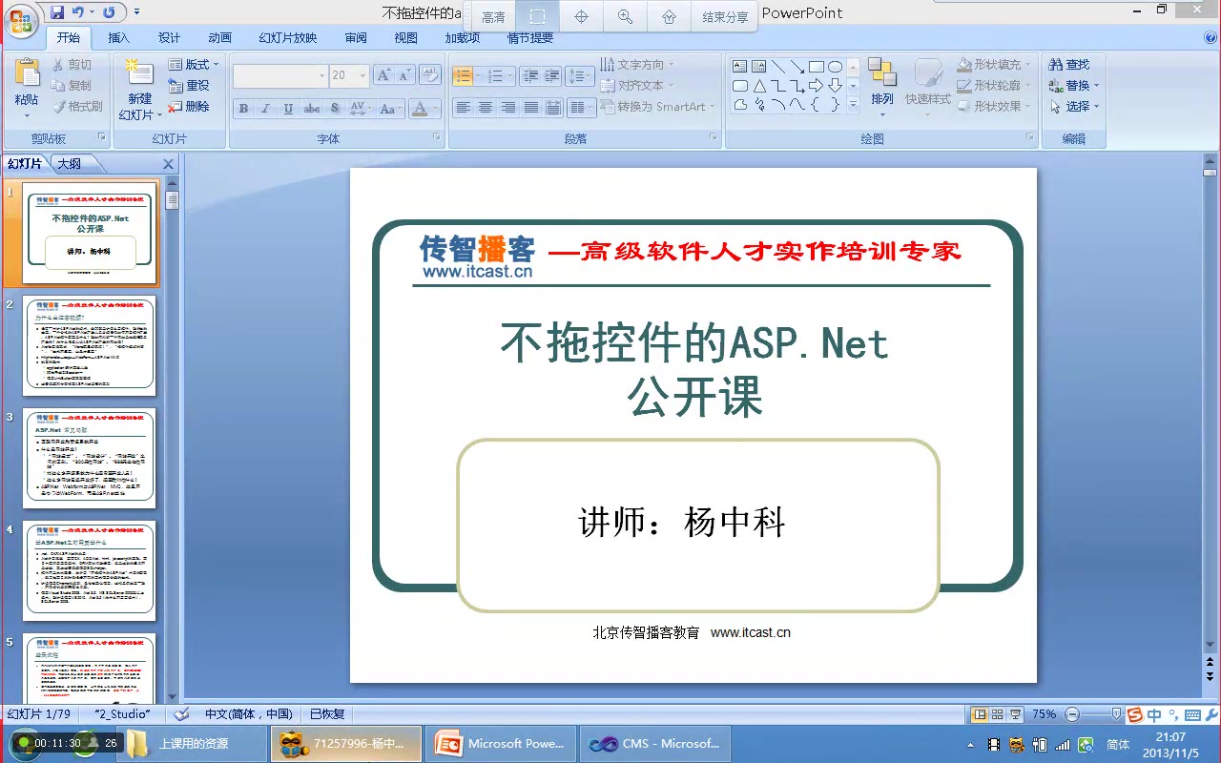Undo the last action
The height and width of the screenshot is (763, 1221).
tap(78, 12)
